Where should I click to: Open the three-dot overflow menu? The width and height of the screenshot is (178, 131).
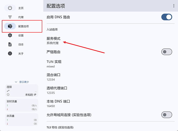coord(174,6)
